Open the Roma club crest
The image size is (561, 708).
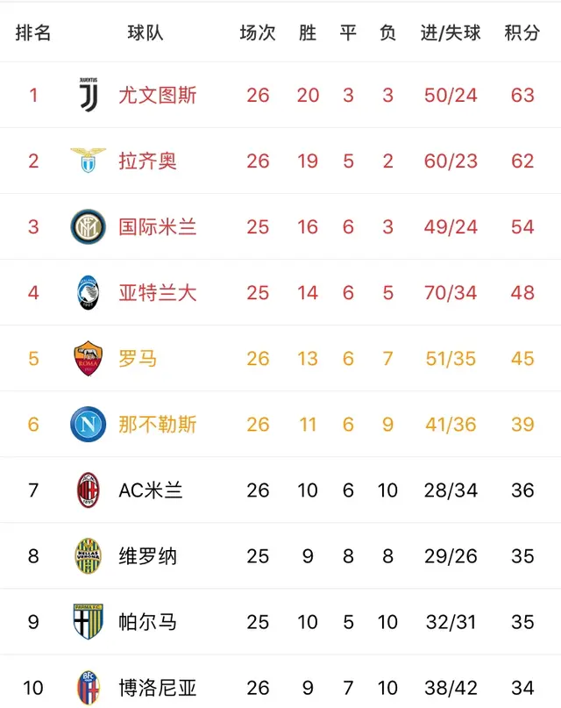(89, 358)
